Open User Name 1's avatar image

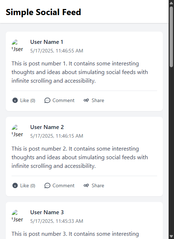point(17,46)
